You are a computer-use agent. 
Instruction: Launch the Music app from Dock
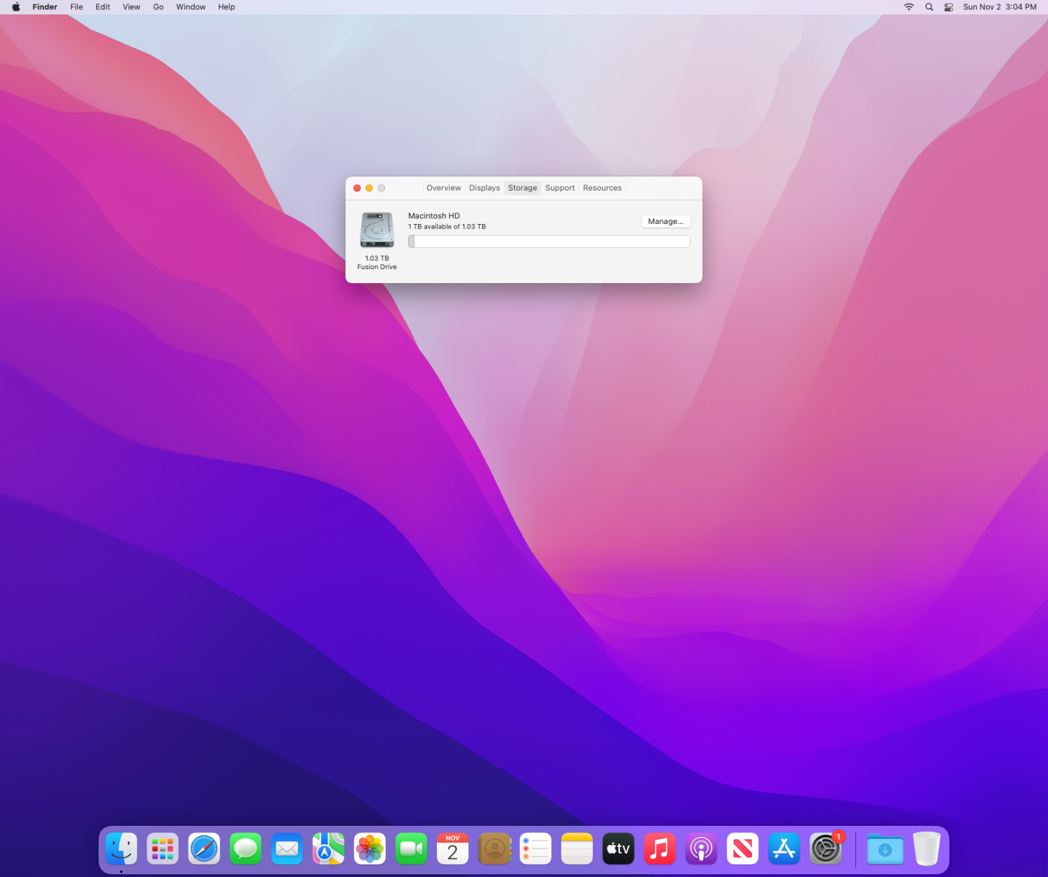pos(660,849)
